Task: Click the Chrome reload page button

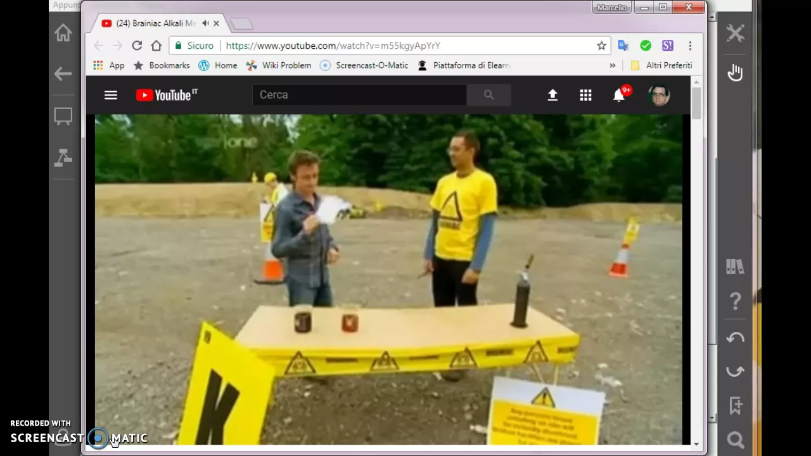Action: [x=137, y=46]
